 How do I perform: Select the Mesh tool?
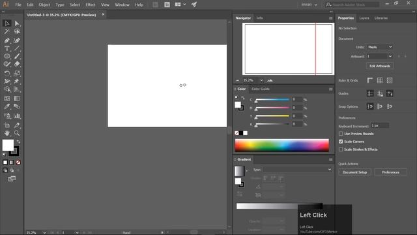[7, 99]
